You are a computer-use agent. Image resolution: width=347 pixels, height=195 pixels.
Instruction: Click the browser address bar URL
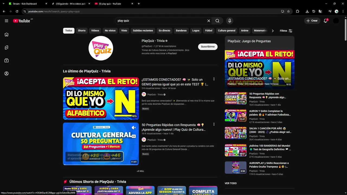click(54, 11)
